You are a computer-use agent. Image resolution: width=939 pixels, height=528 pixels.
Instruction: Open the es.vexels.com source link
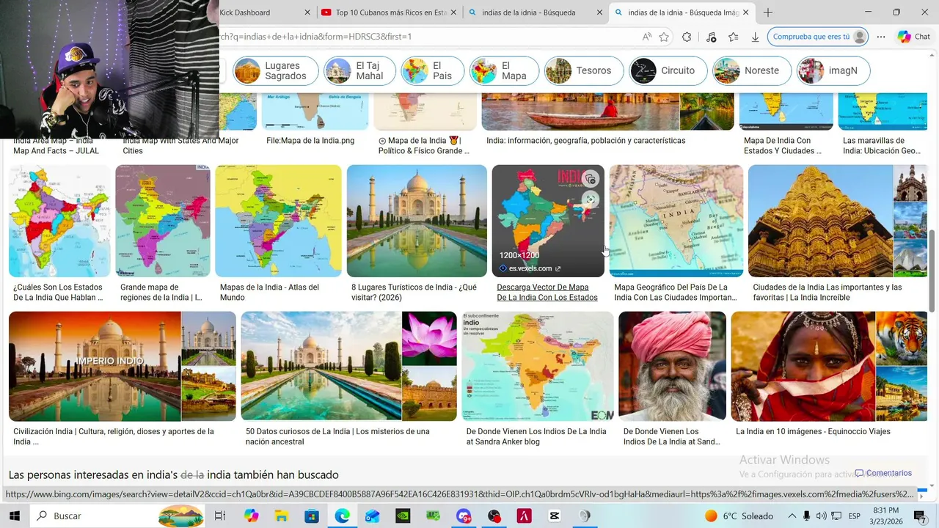pyautogui.click(x=530, y=268)
